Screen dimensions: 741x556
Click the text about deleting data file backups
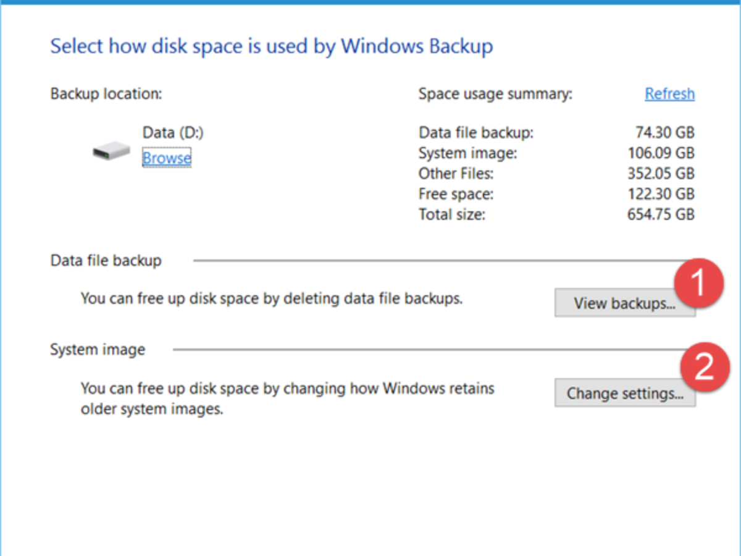[272, 299]
